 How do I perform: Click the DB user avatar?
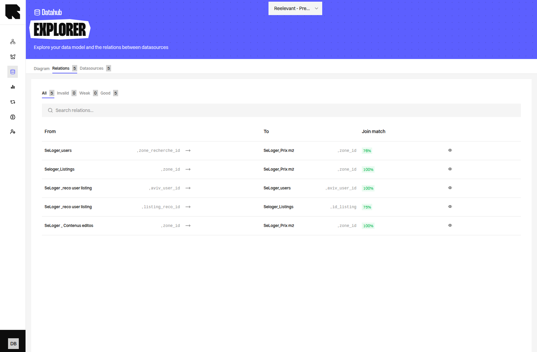(x=13, y=344)
